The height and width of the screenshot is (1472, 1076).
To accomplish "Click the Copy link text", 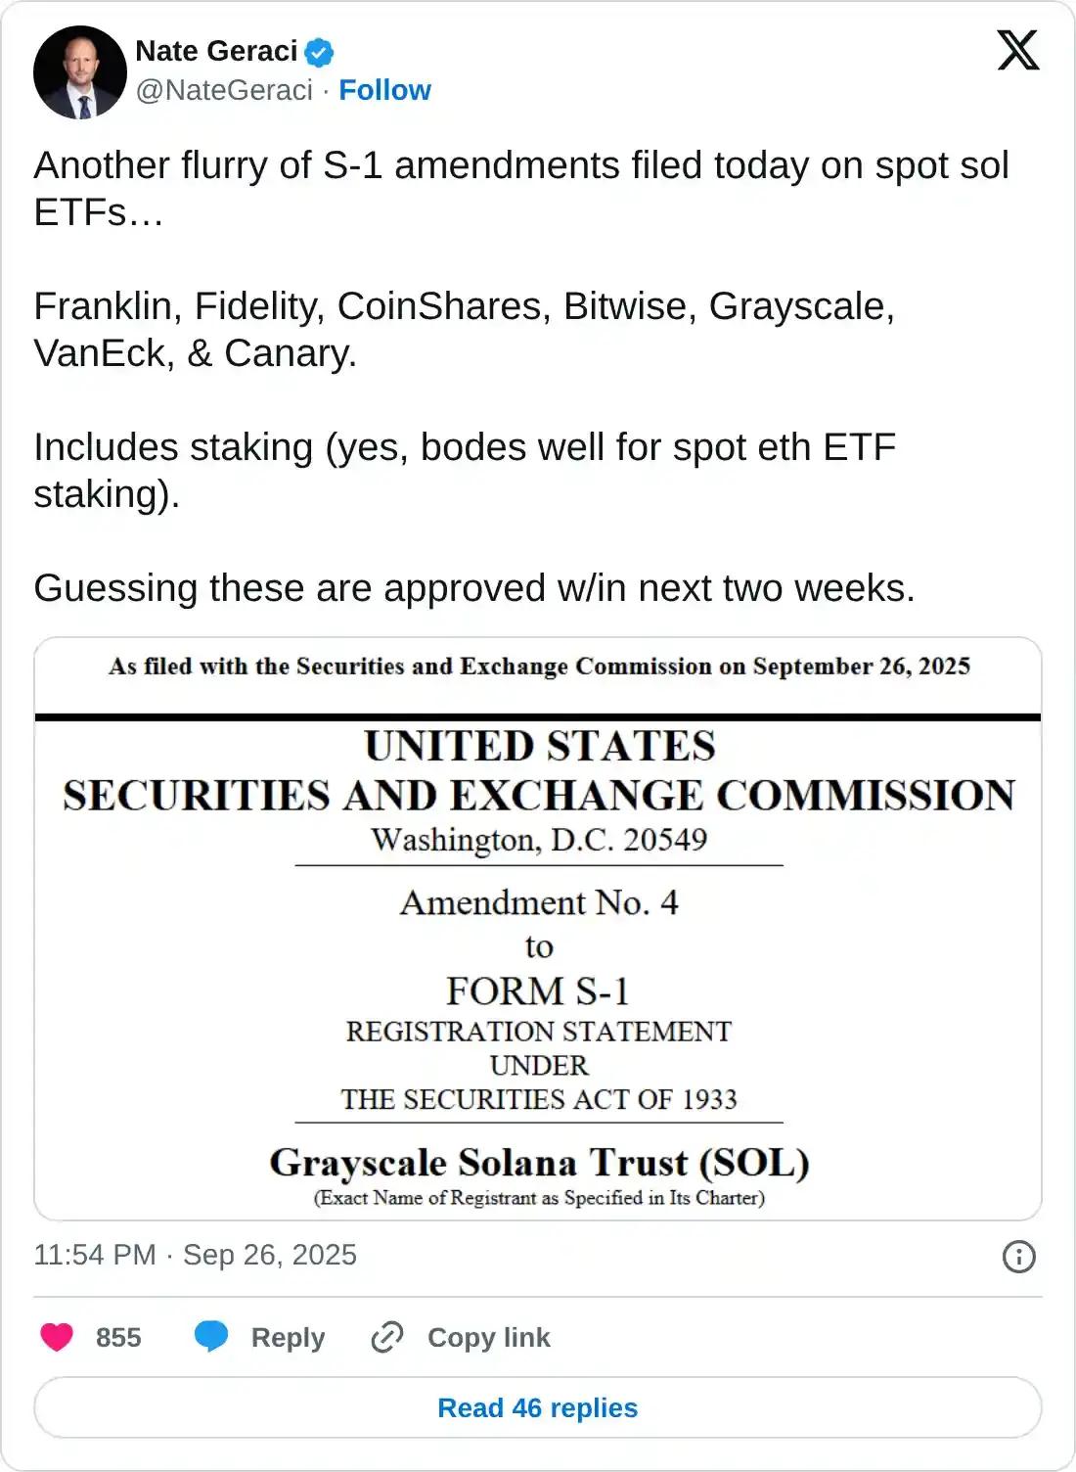I will tap(488, 1338).
